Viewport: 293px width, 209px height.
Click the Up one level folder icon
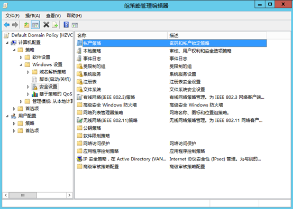[26, 25]
